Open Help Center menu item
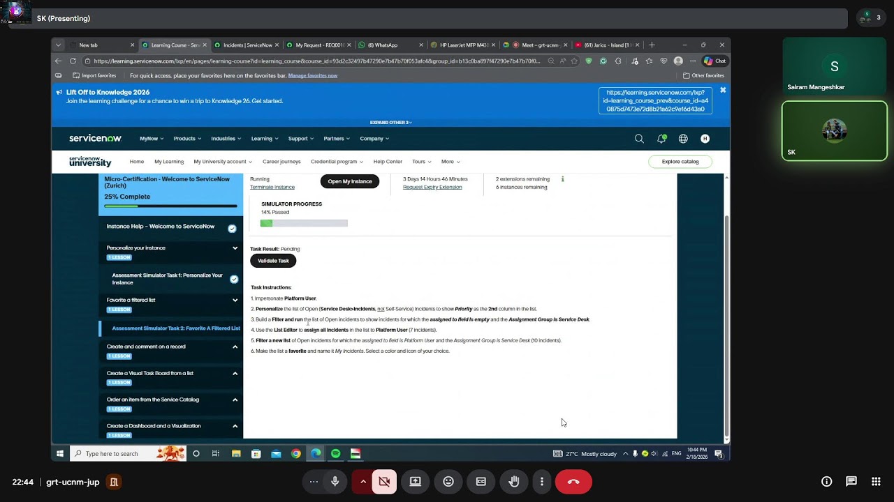894x502 pixels. tap(388, 162)
